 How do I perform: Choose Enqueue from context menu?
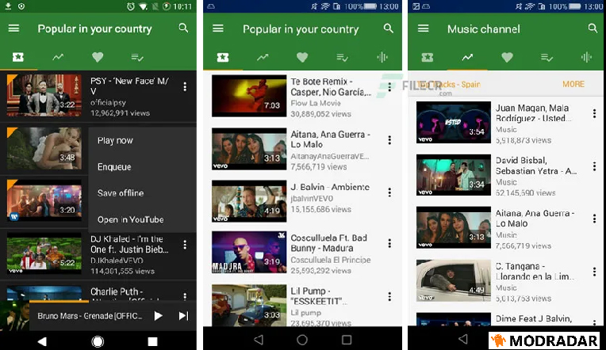click(x=114, y=167)
